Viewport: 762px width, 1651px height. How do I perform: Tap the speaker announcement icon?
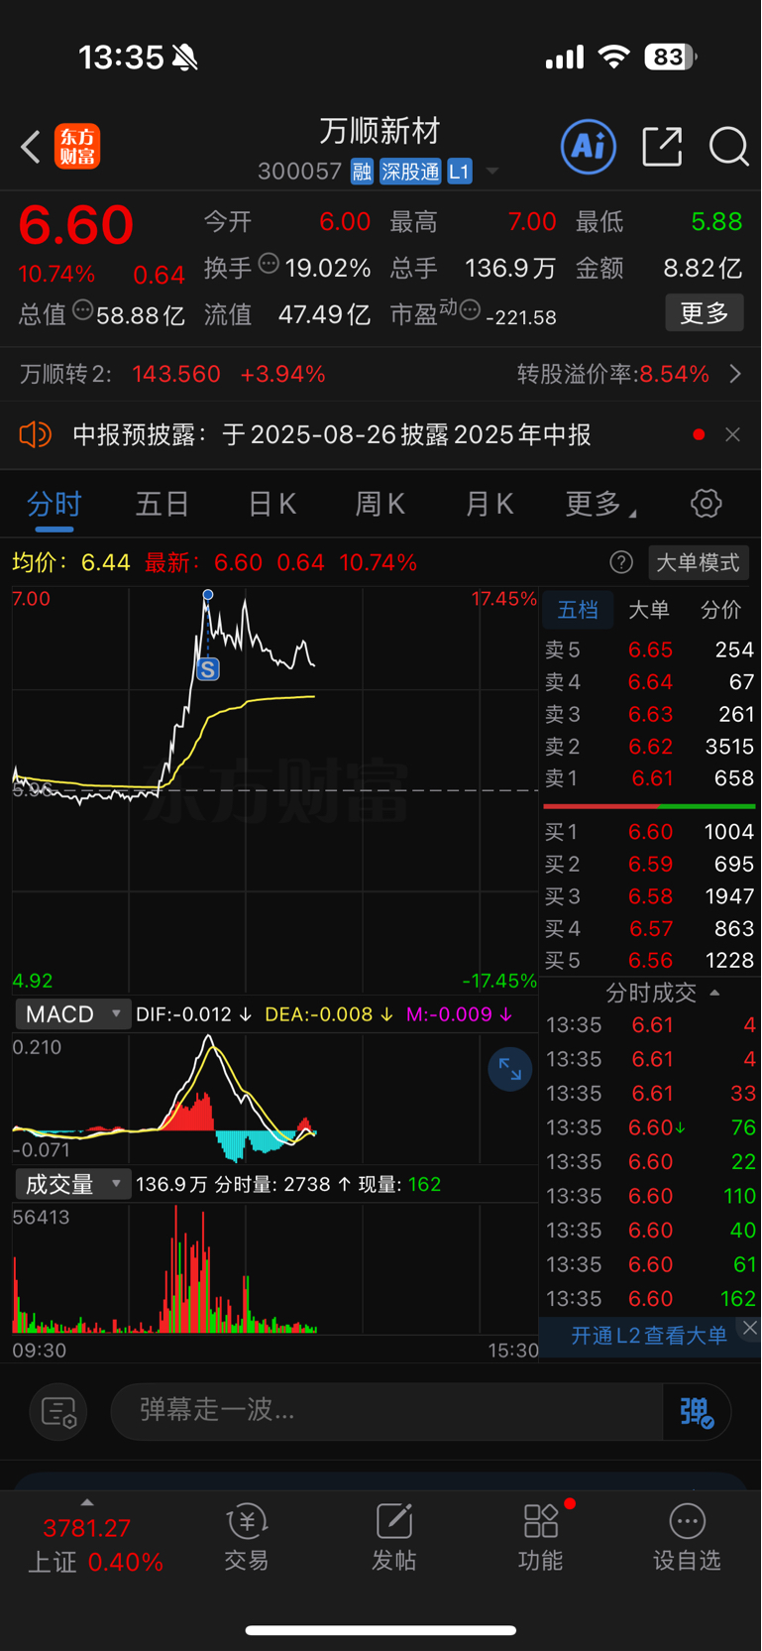[35, 434]
